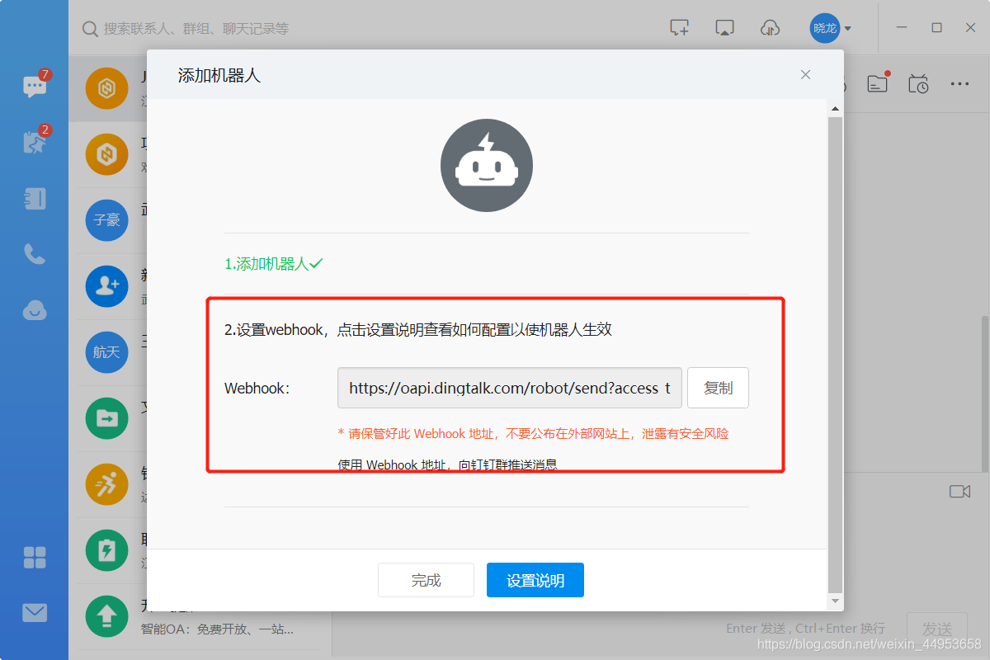Click the robot avatar image in dialog
Screen dimensions: 990x660
point(487,166)
